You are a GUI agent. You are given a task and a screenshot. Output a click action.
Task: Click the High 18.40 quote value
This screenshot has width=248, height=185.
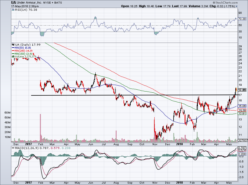(x=146, y=6)
